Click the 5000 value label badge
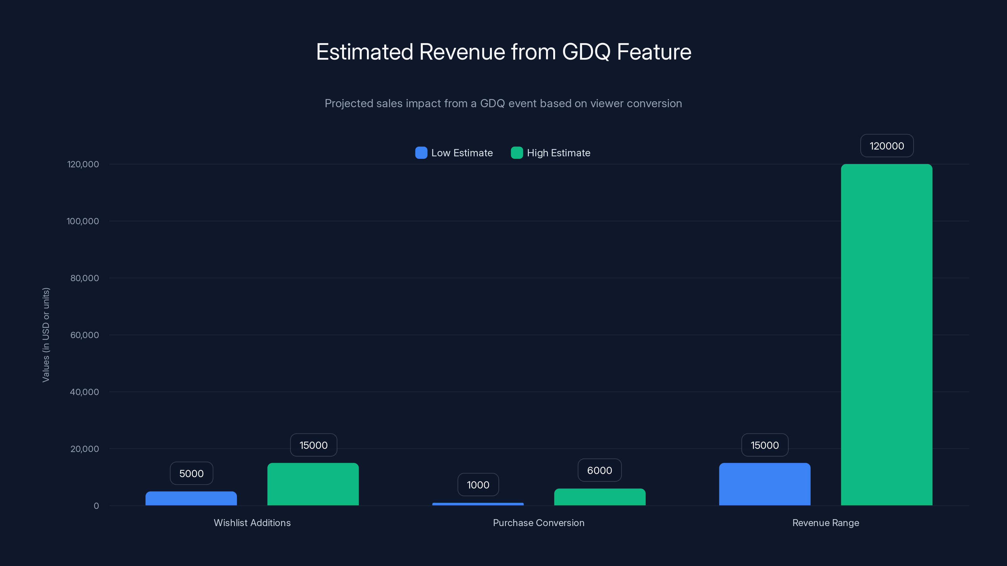The image size is (1007, 566). click(x=191, y=473)
